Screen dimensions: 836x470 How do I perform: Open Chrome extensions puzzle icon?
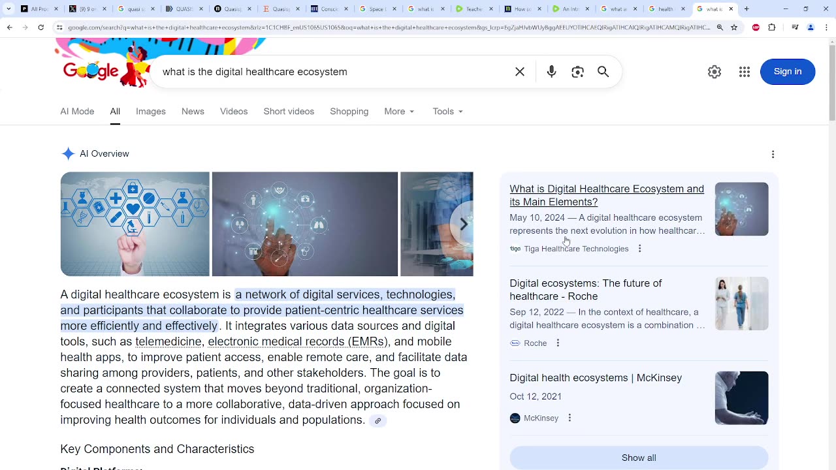point(772,27)
